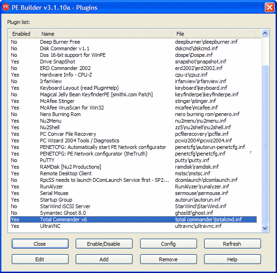The width and height of the screenshot is (277, 273).
Task: Select McAfee VirusScan for Win32
Action: tap(134, 108)
